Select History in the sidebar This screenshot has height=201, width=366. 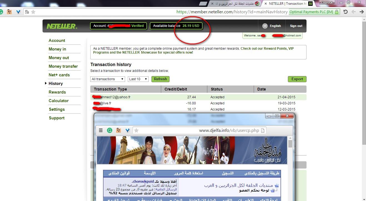click(56, 84)
